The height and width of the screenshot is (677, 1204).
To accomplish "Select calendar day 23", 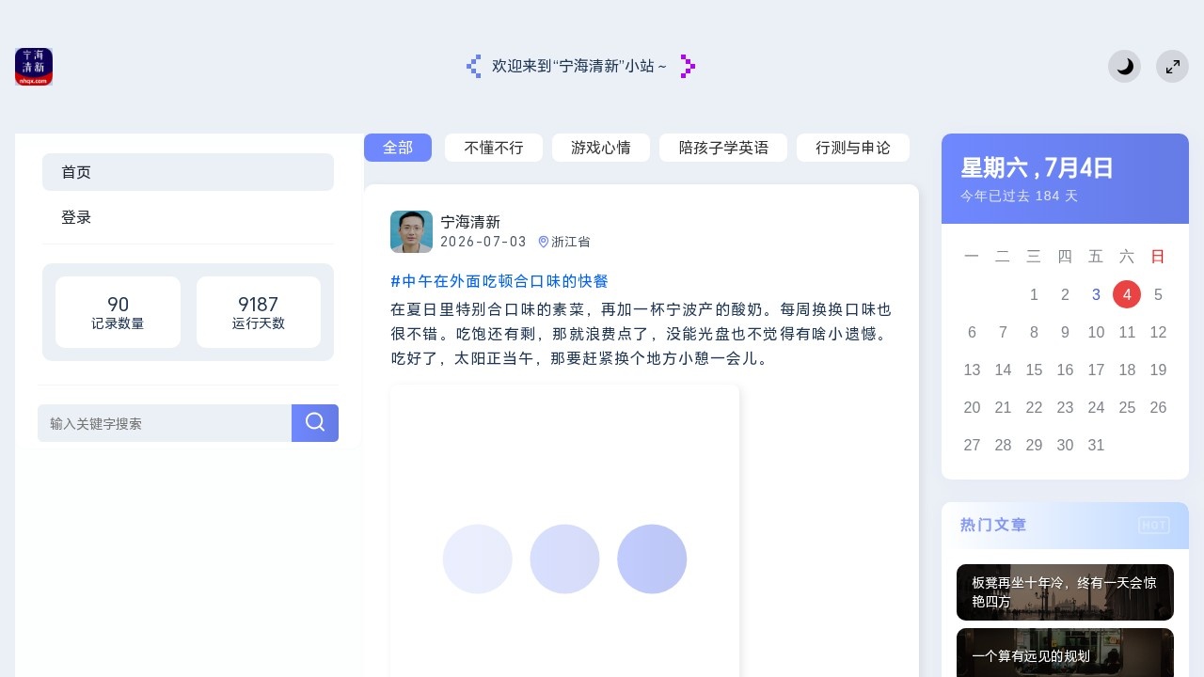I will [x=1065, y=407].
